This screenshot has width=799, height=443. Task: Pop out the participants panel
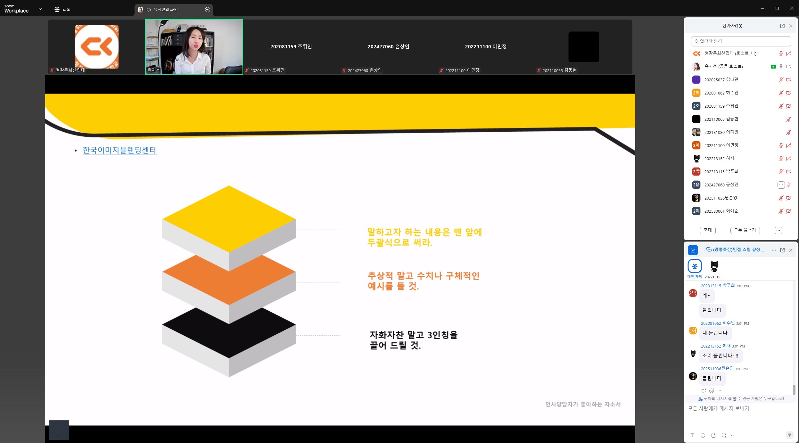coord(782,26)
